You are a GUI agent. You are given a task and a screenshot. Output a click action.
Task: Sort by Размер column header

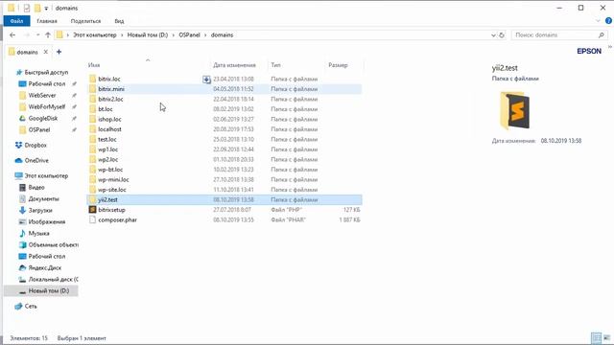[338, 65]
